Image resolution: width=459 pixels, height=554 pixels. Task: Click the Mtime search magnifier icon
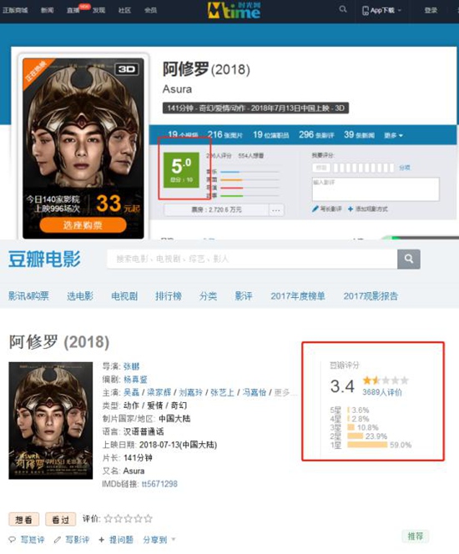343,9
